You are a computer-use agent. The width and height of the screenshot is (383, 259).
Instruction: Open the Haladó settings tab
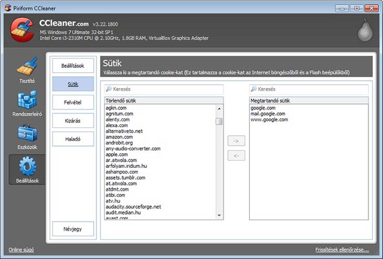[73, 139]
